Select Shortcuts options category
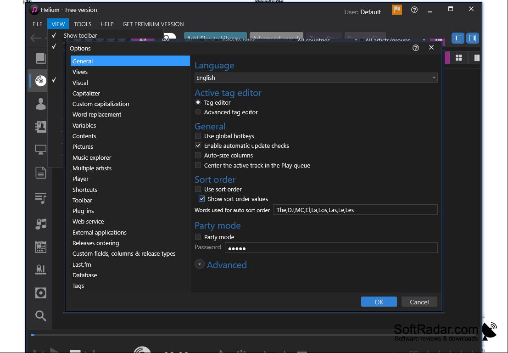 [130, 190]
